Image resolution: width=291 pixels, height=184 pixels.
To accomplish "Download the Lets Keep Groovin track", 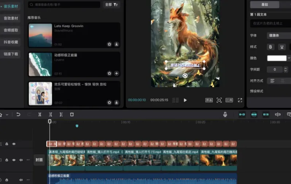I will click(116, 44).
